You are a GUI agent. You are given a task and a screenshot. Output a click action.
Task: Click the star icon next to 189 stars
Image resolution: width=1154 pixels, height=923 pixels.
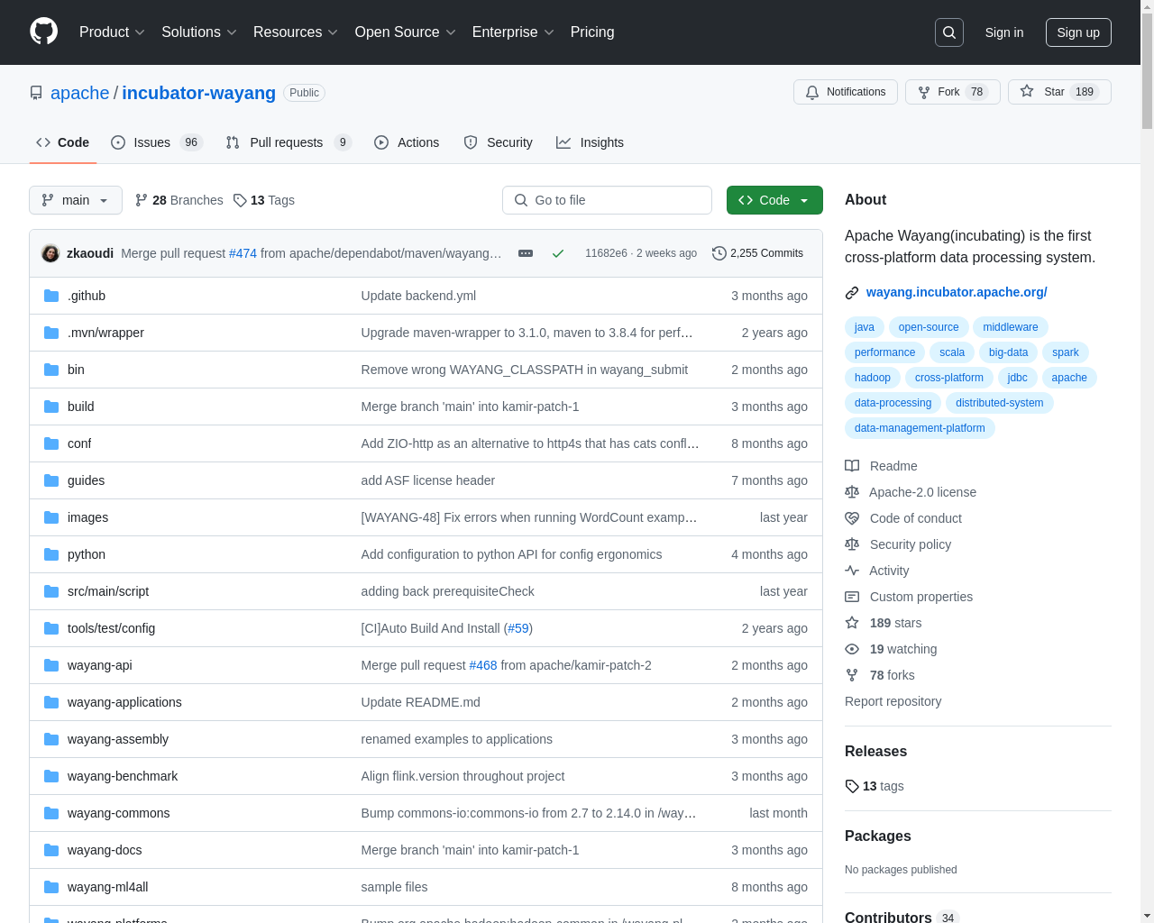852,623
